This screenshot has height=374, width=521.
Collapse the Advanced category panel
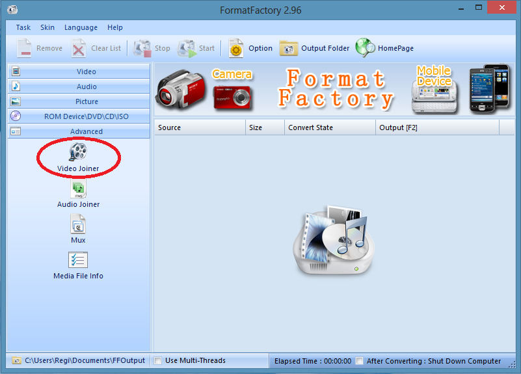(79, 131)
